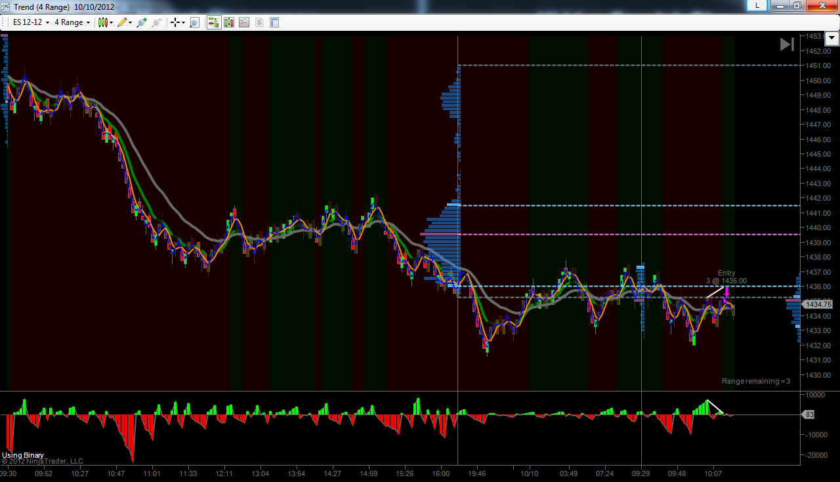The width and height of the screenshot is (840, 482).
Task: Click scroll-to-last-bar arrow icon on chart
Action: (x=787, y=44)
